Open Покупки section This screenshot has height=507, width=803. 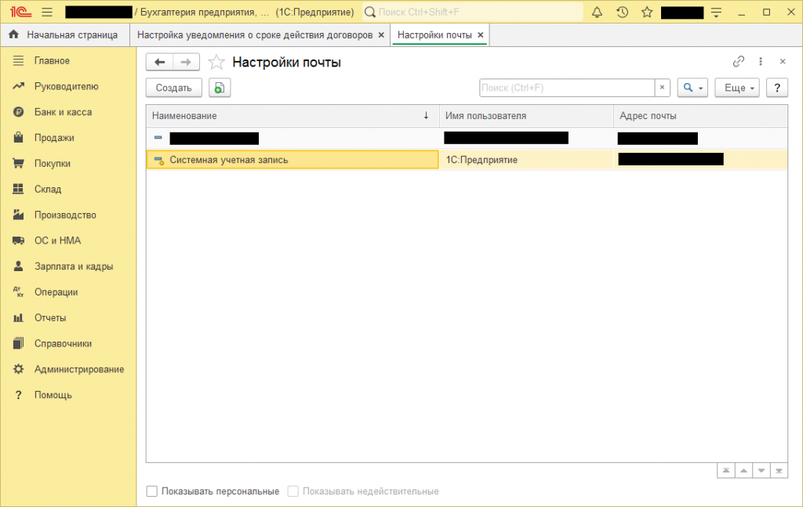[53, 163]
